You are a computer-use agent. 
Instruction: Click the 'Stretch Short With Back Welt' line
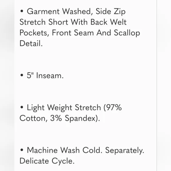pos(73,22)
